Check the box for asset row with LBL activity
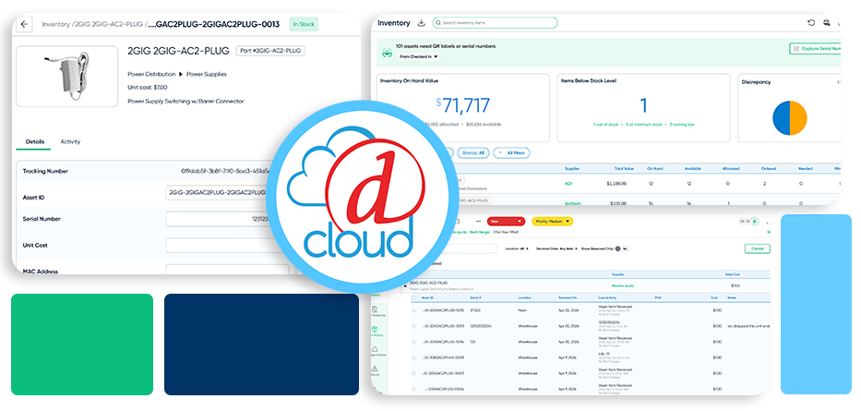Screen dimensions: 861x411 click(x=413, y=357)
